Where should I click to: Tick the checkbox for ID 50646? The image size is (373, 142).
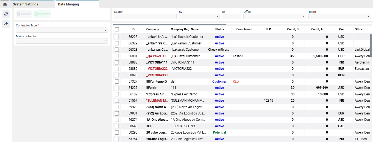pyautogui.click(x=117, y=126)
